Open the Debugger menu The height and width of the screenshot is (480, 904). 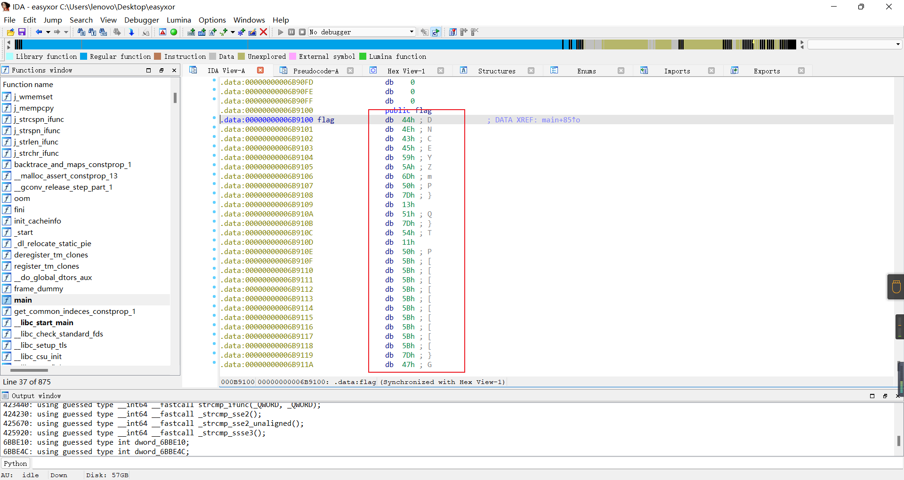141,20
